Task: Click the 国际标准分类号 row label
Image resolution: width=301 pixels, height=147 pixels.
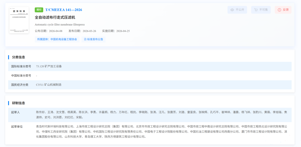Action: (x=21, y=66)
